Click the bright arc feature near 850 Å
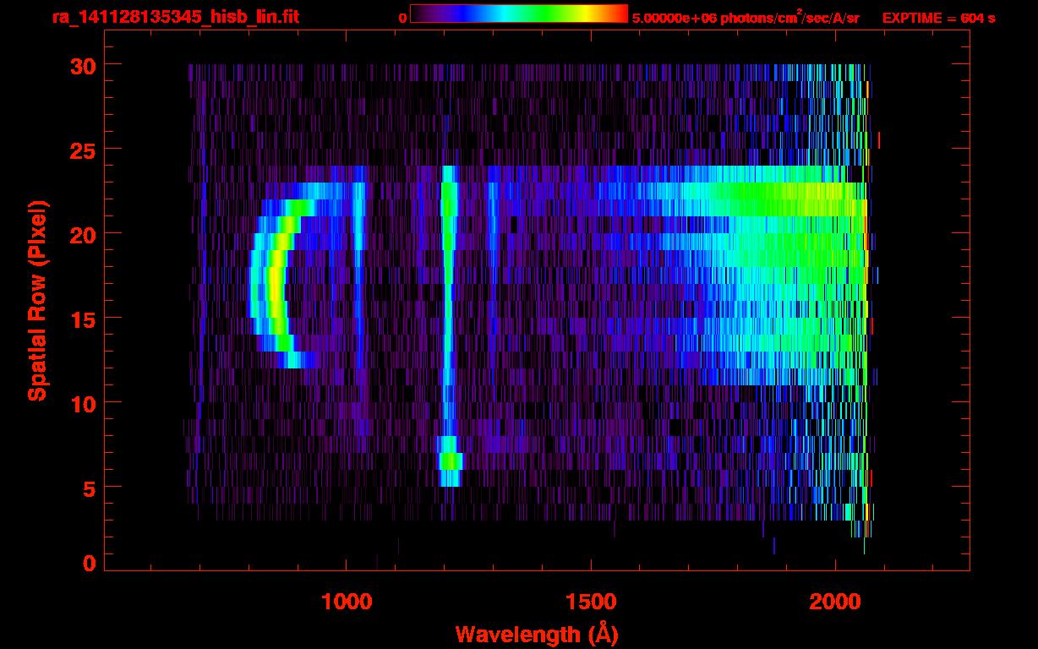Viewport: 1038px width, 649px height. (x=275, y=283)
